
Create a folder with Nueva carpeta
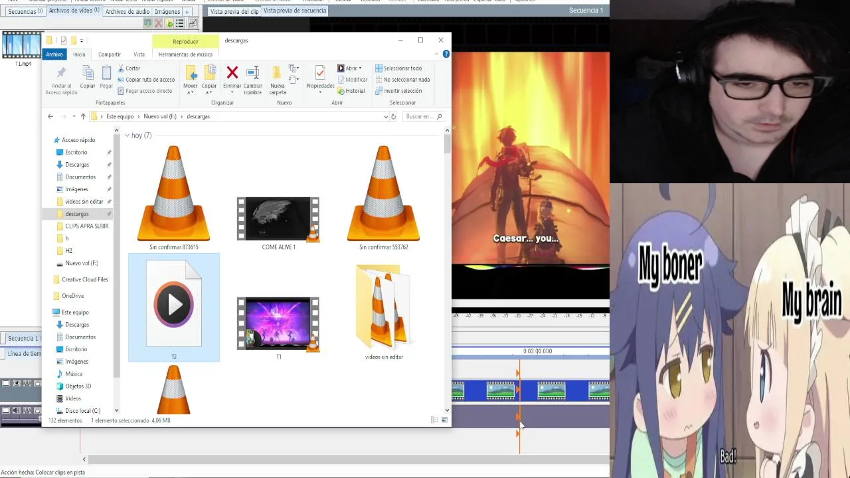(278, 80)
